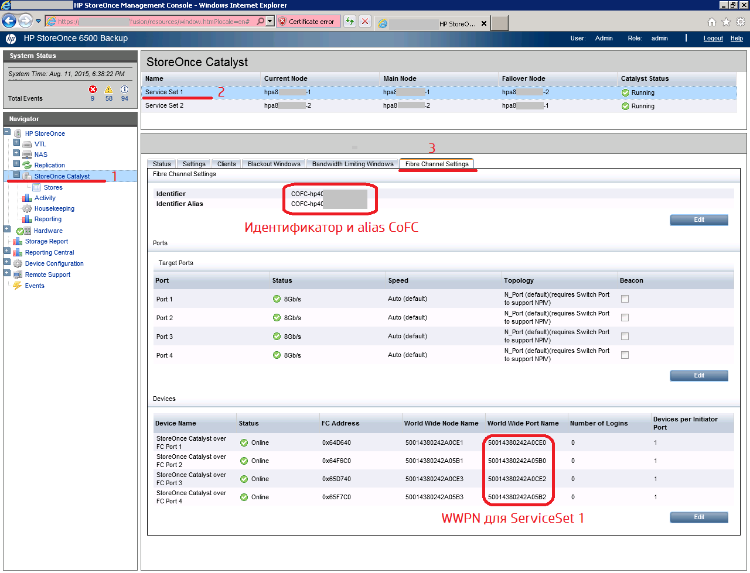Open Storage Report in the Navigator
Viewport: 750px width, 573px height.
46,241
